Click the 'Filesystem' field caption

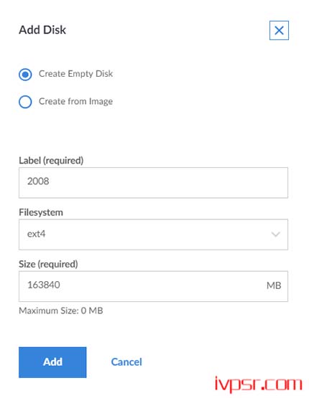click(x=41, y=212)
